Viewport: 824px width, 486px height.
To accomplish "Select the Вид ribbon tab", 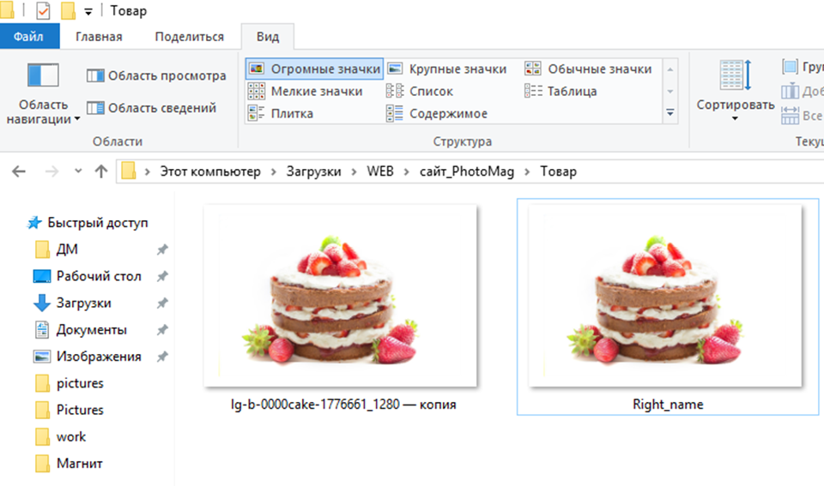I will [268, 36].
